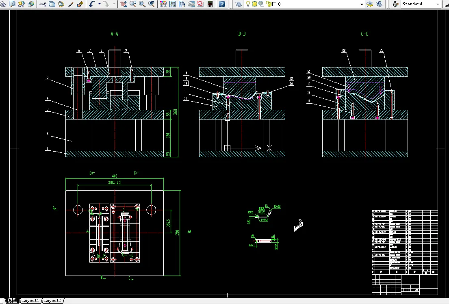Toggle the lock on layer 0
Image resolution: width=449 pixels, height=304 pixels.
268,4
